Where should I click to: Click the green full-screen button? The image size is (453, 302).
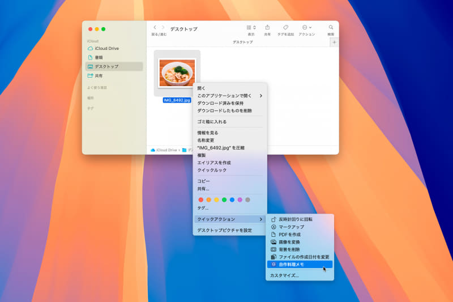pos(104,29)
